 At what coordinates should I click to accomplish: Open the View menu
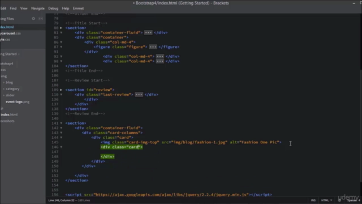[x=24, y=8]
